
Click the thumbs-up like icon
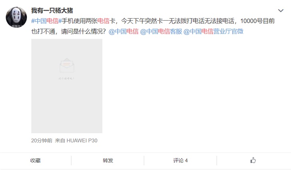click(253, 160)
